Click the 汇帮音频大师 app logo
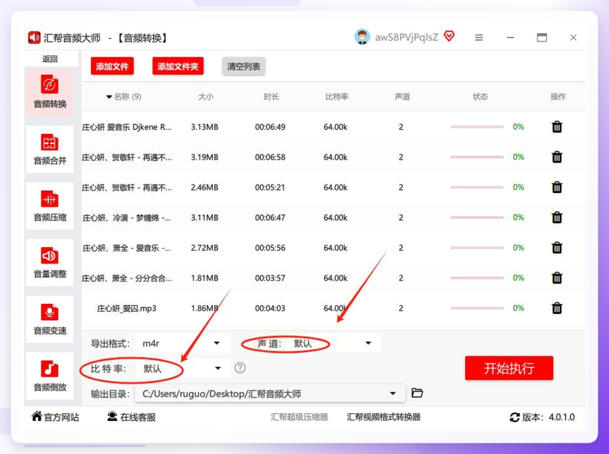The image size is (609, 454). 34,37
